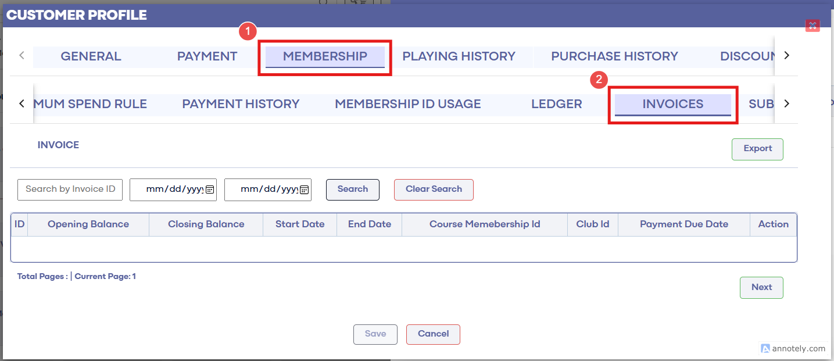
Task: Go to Playing History tab
Action: pos(459,56)
